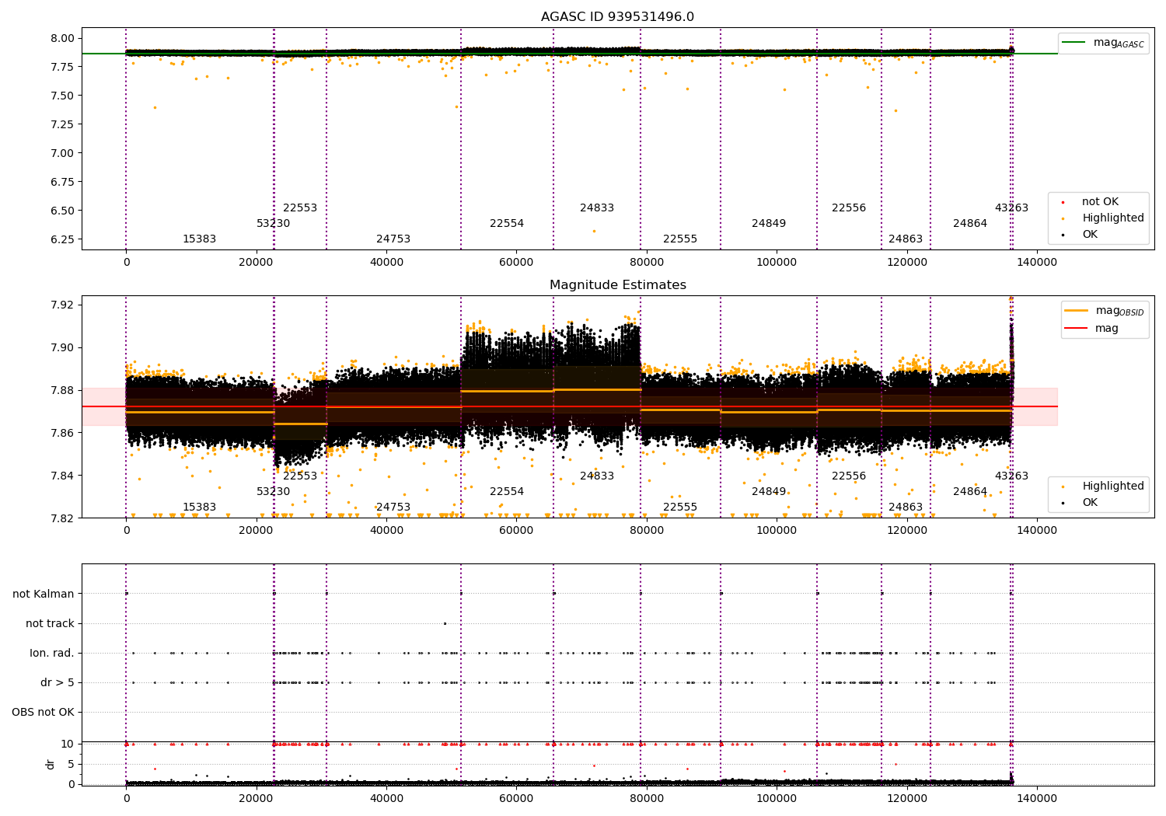Click obsid label 53230 in Magnitude Estimates plot
This screenshot has height=816, width=1166.
tap(274, 492)
